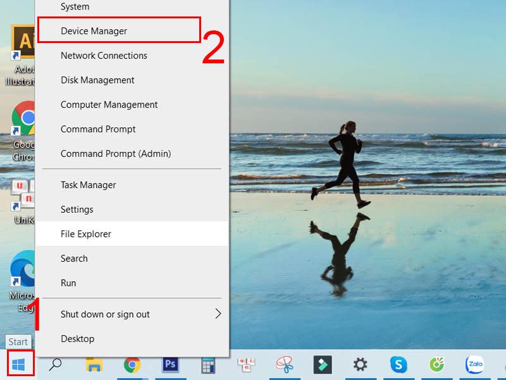
Task: Open the Calculator from the taskbar
Action: point(207,364)
